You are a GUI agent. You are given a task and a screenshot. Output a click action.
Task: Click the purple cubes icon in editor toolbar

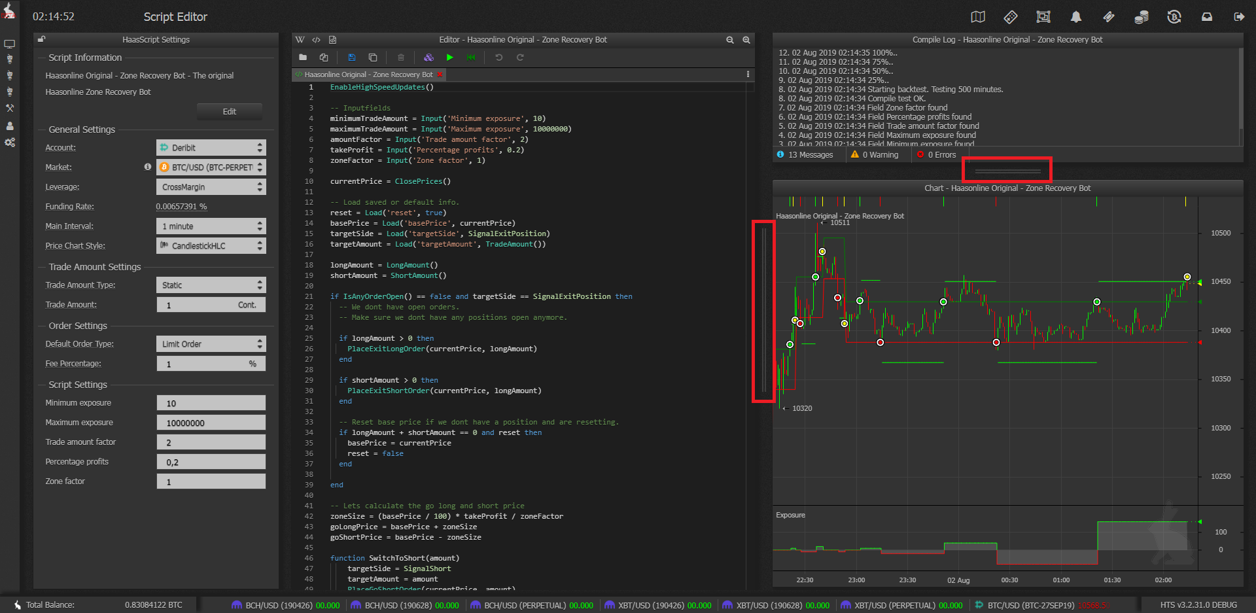[428, 58]
